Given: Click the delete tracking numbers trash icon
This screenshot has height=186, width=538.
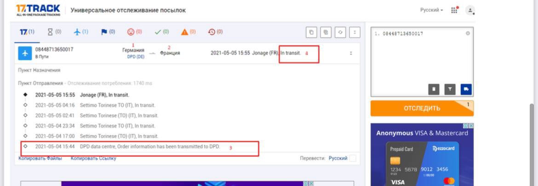Looking at the screenshot, I should pos(434,89).
